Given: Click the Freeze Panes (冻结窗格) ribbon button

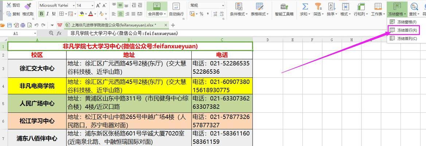Looking at the screenshot, I should [x=397, y=9].
